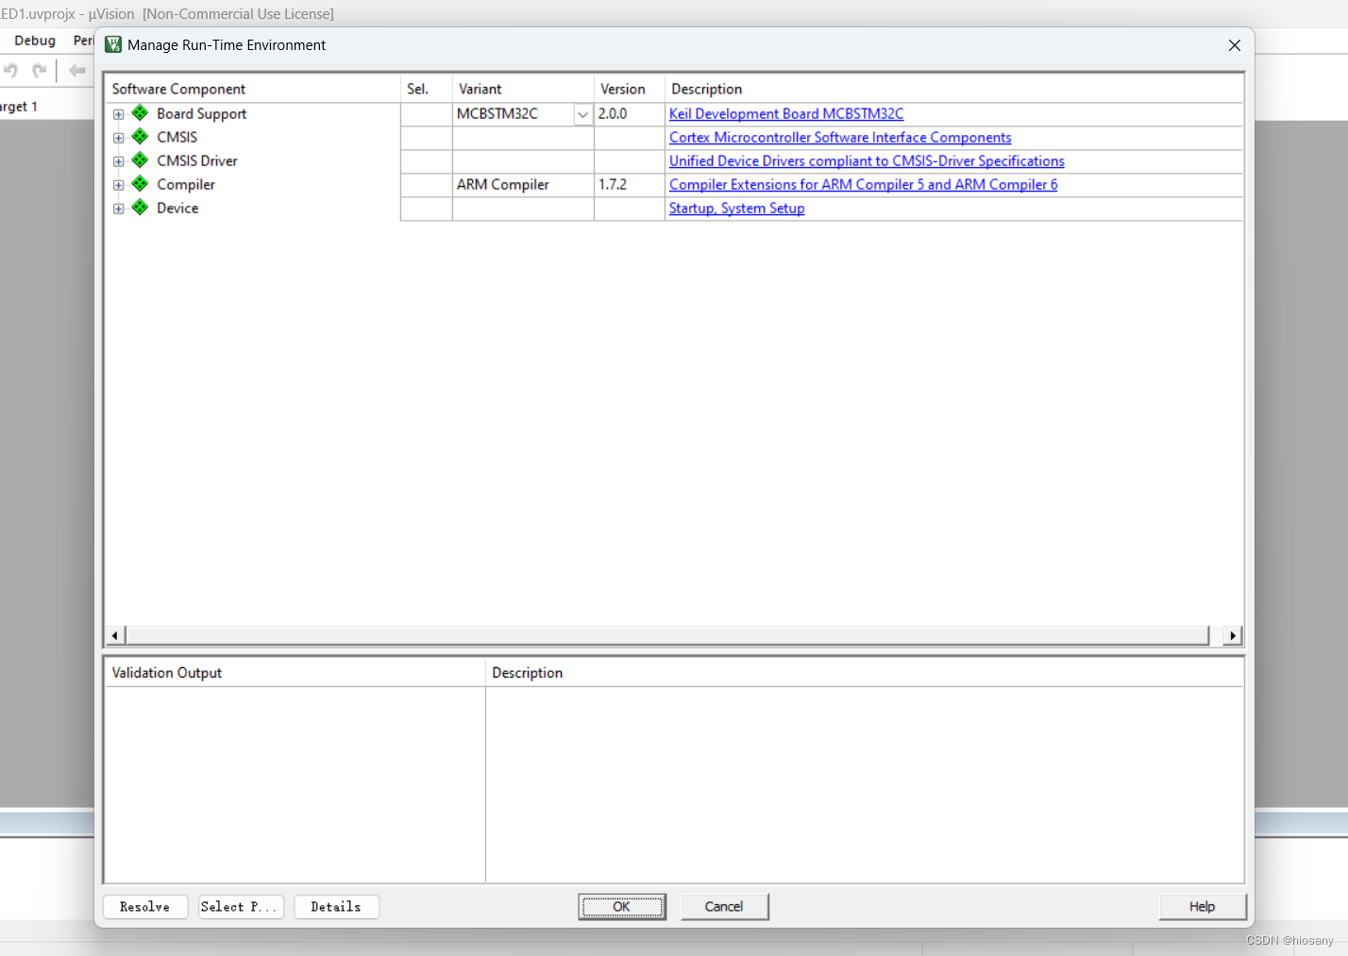Click the Software Component column header

pos(253,89)
